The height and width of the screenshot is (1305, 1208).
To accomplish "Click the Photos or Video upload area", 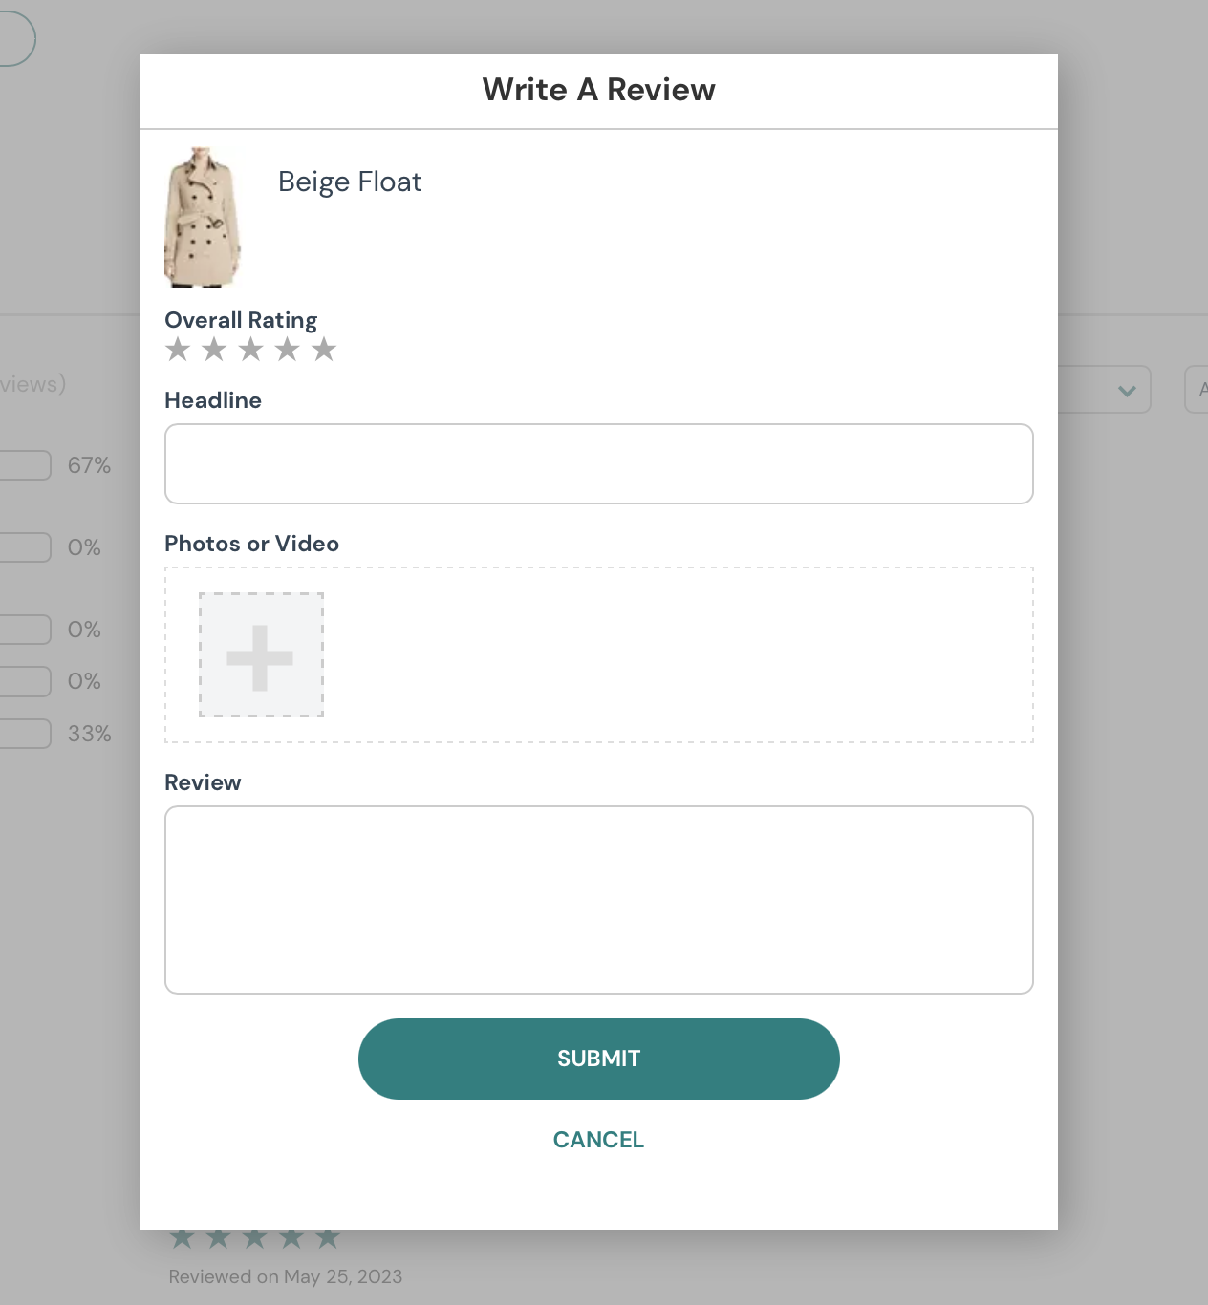I will coord(598,655).
